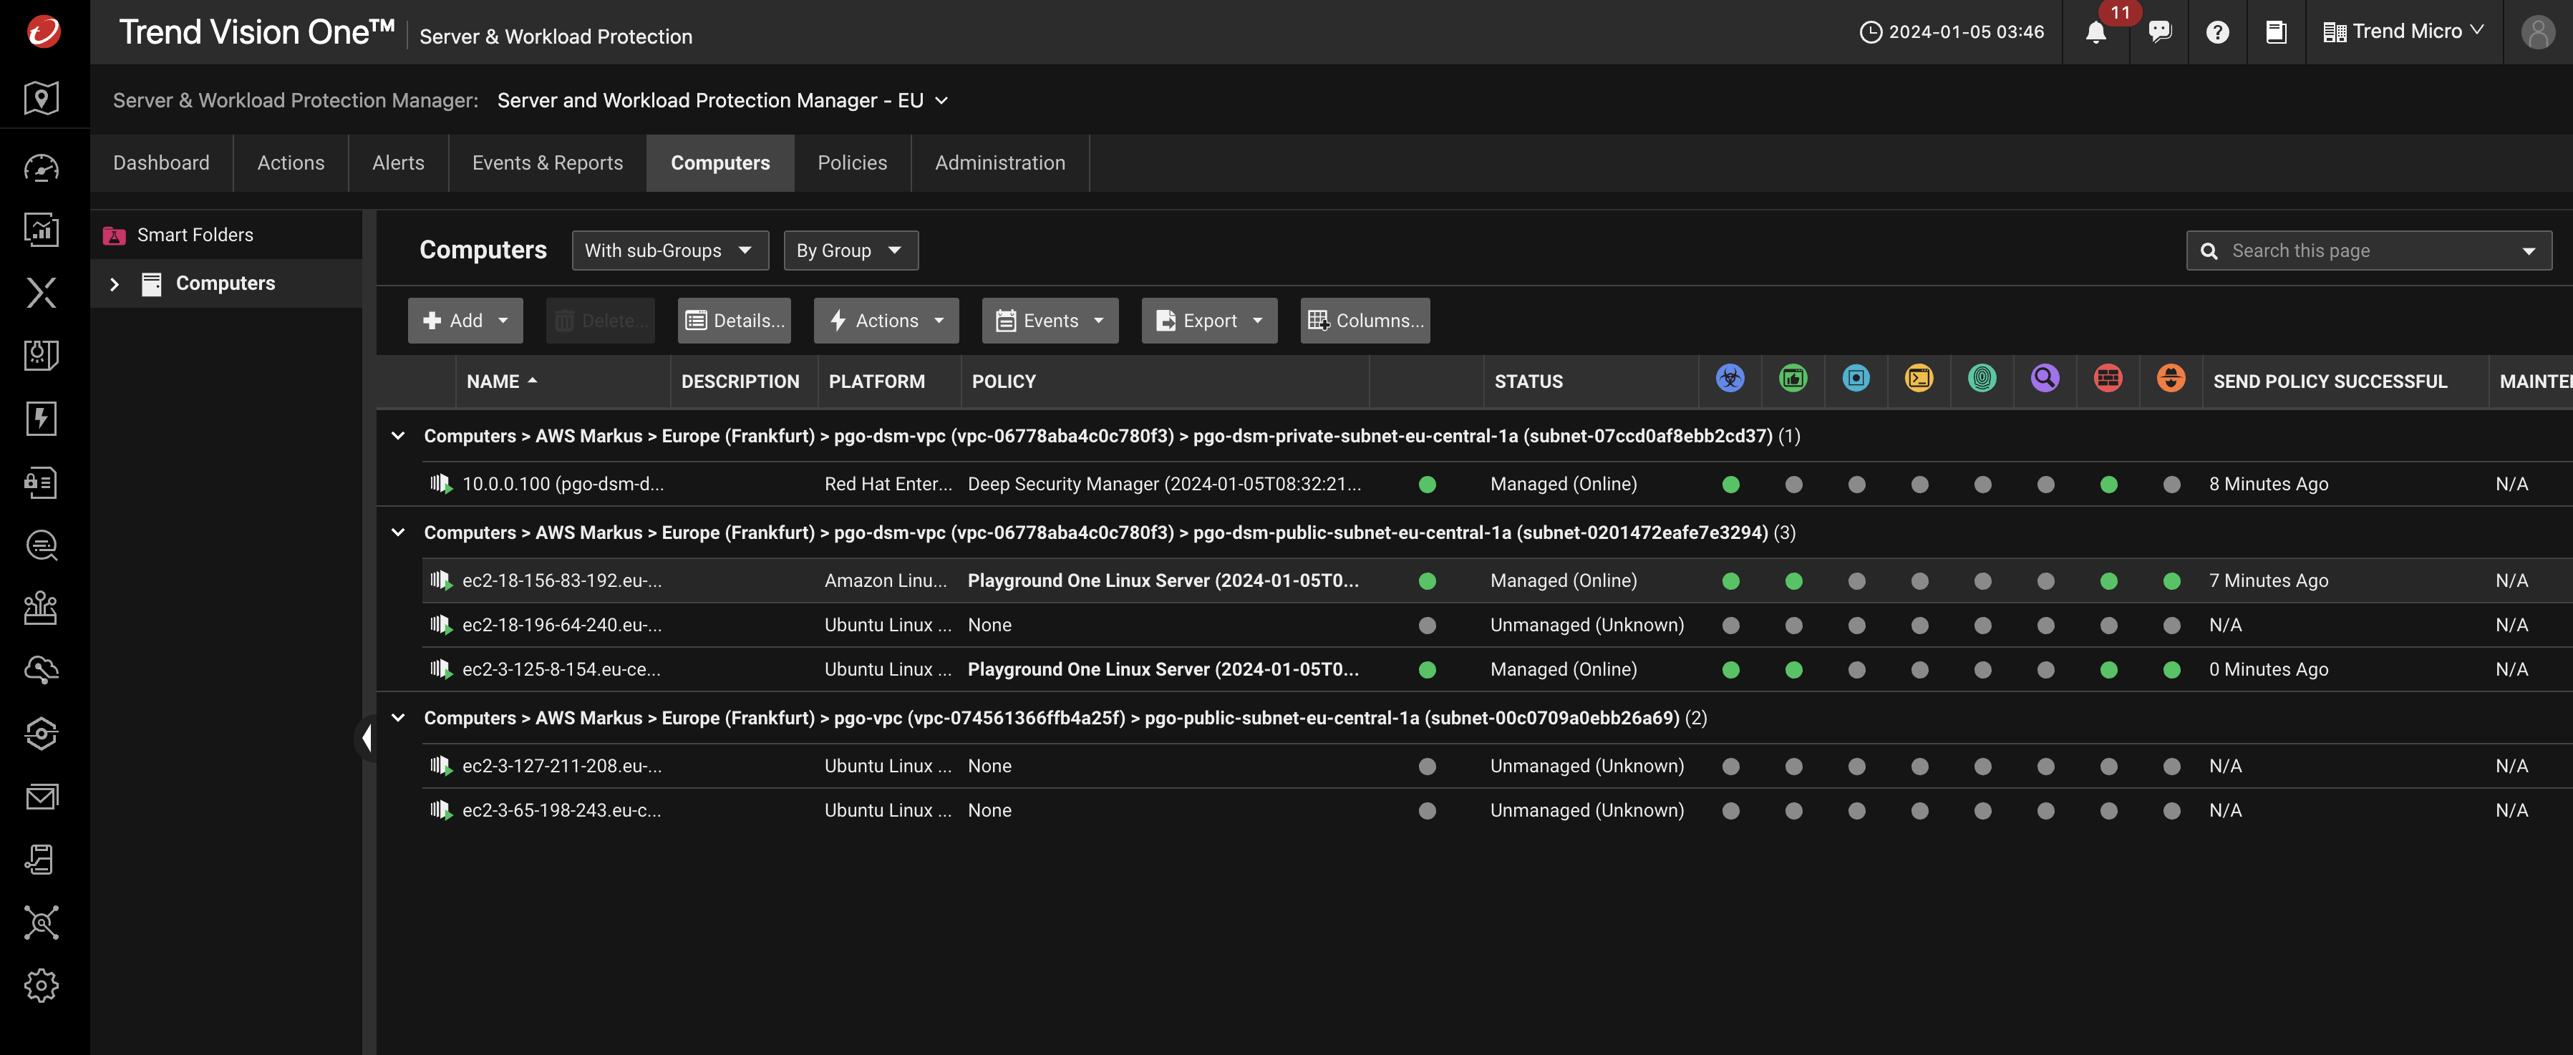This screenshot has width=2573, height=1055.
Task: Open the Events toolbar dropdown
Action: pyautogui.click(x=1050, y=321)
